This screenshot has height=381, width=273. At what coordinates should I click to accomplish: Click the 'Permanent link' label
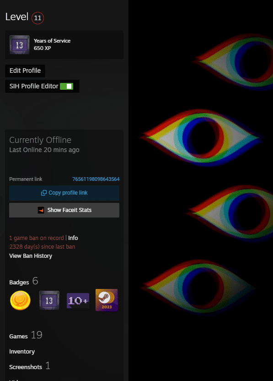26,179
